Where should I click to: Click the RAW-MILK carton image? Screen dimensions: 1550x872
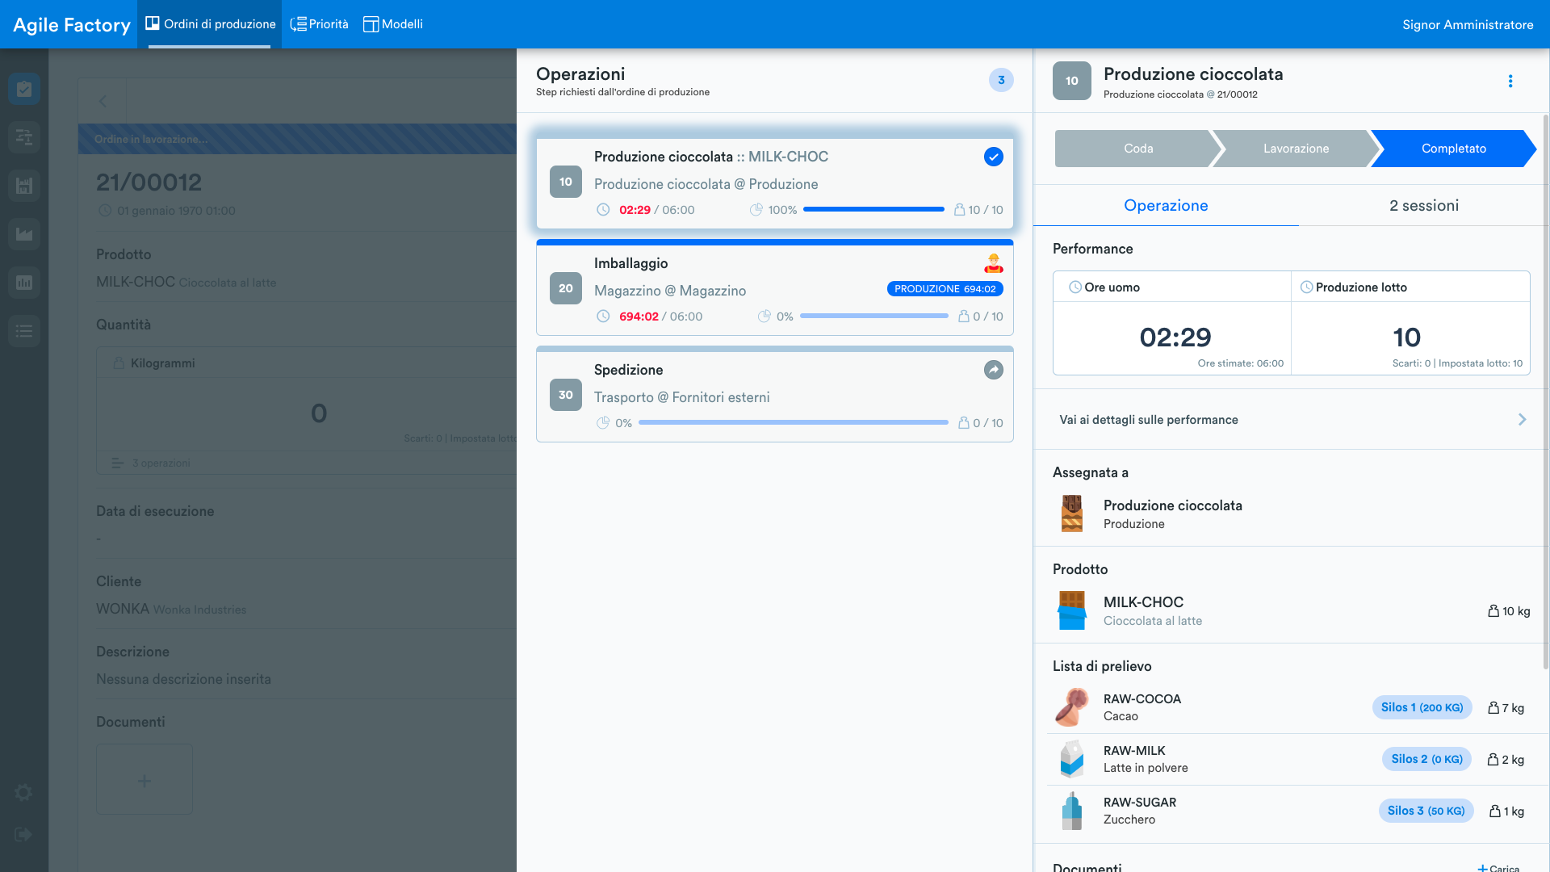(1072, 759)
